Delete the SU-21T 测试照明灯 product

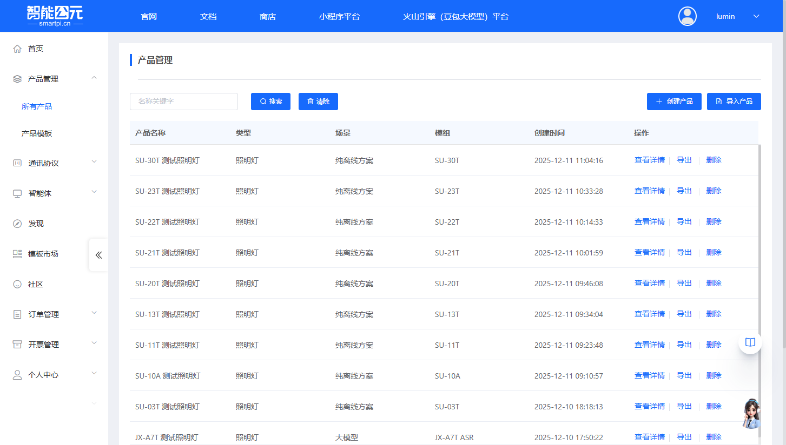(714, 252)
